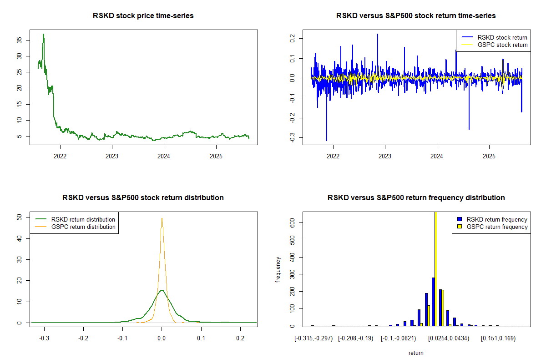Click the "RSKD return distribution" legend entry

(x=83, y=219)
